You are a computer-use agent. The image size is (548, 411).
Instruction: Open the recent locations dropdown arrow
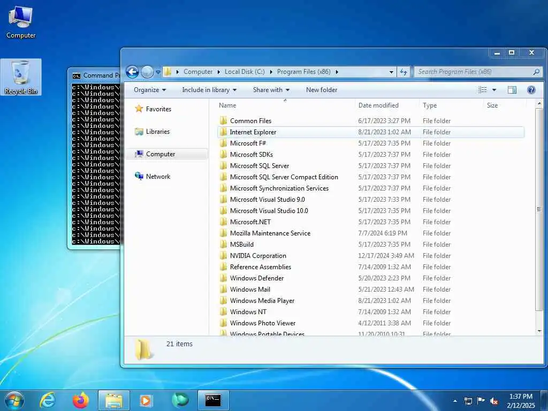click(x=158, y=72)
